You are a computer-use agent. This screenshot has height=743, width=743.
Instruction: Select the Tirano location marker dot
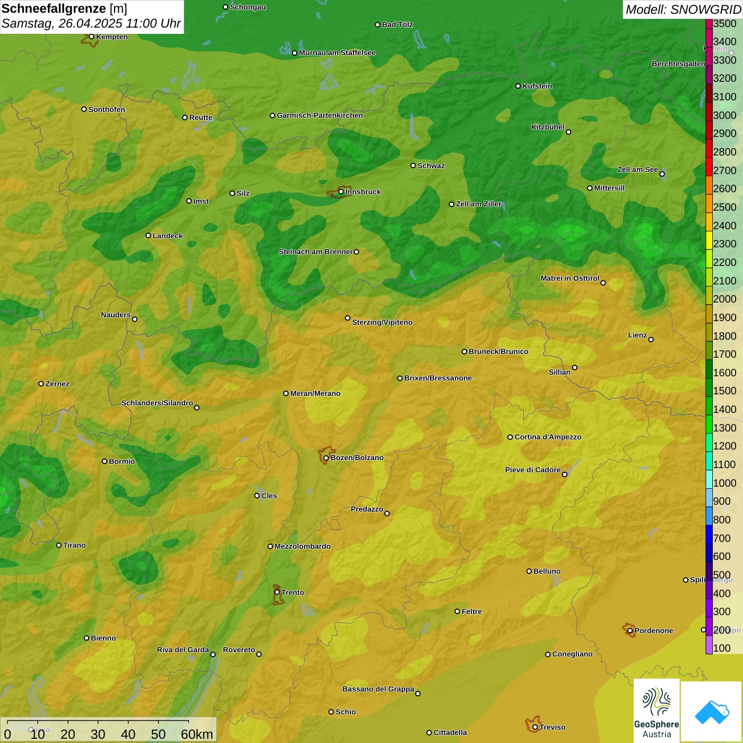point(59,545)
